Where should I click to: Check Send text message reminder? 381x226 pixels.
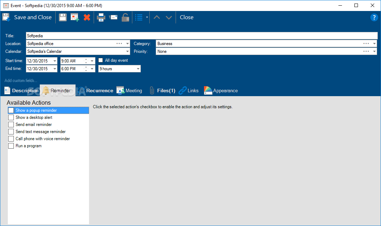pos(11,132)
